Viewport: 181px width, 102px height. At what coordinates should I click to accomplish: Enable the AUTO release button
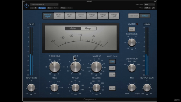point(112,88)
